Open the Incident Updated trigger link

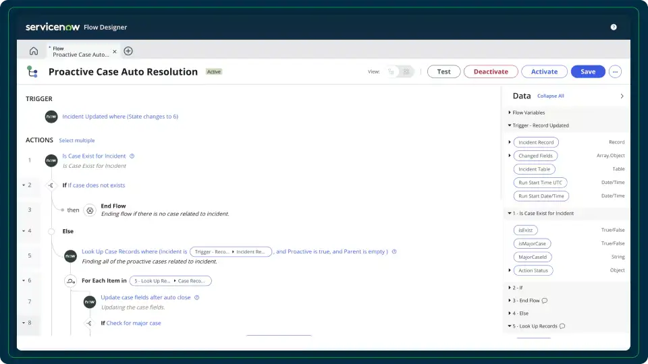(120, 117)
